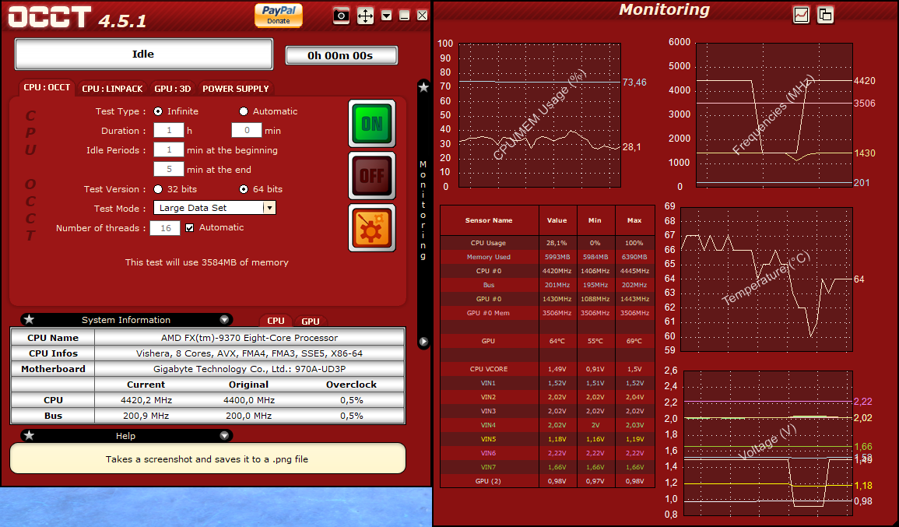Viewport: 899px width, 527px height.
Task: Take a screenshot with the camera icon
Action: (341, 16)
